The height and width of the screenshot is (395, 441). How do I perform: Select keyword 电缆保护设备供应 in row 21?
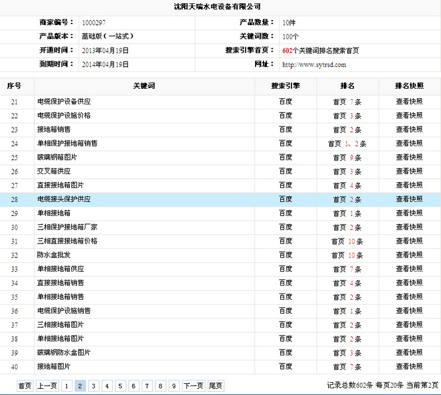[64, 102]
